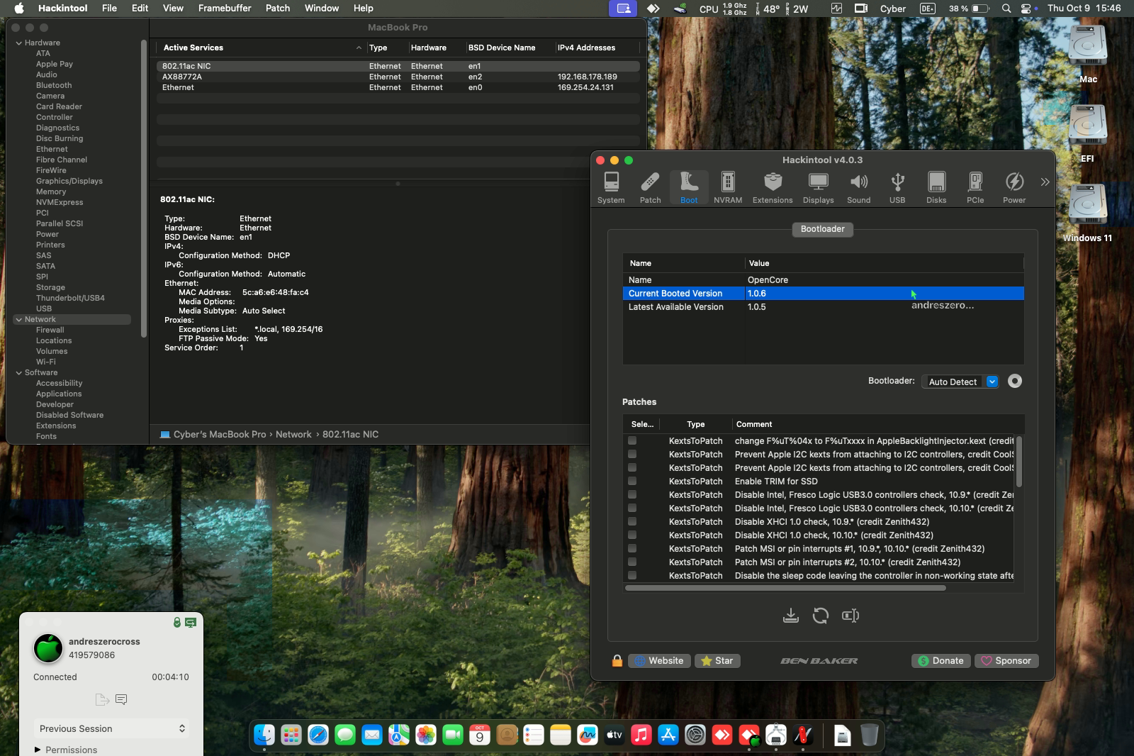
Task: Click the round button beside Auto Detect
Action: [1015, 382]
